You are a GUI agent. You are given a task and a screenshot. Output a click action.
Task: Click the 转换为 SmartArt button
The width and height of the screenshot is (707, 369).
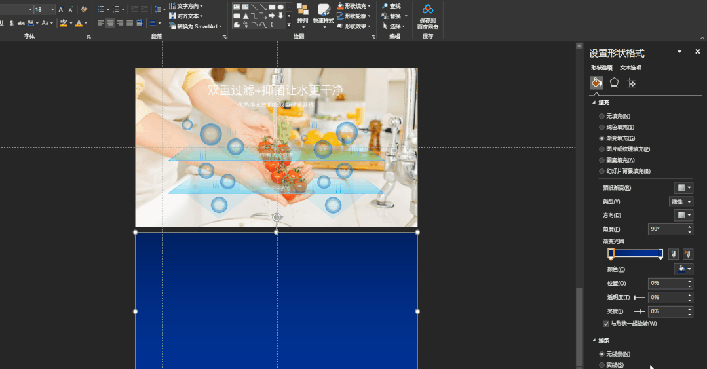click(195, 26)
